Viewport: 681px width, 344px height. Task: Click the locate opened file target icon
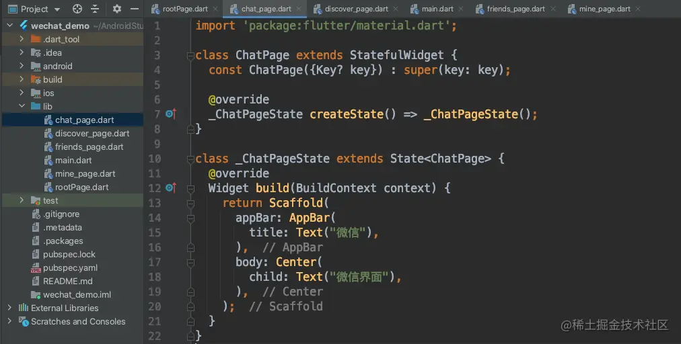click(77, 9)
